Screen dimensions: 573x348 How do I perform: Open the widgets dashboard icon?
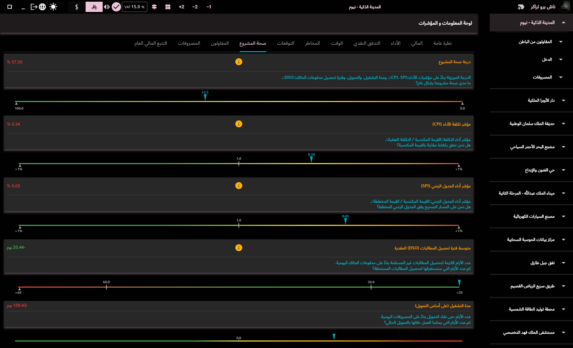pyautogui.click(x=168, y=7)
